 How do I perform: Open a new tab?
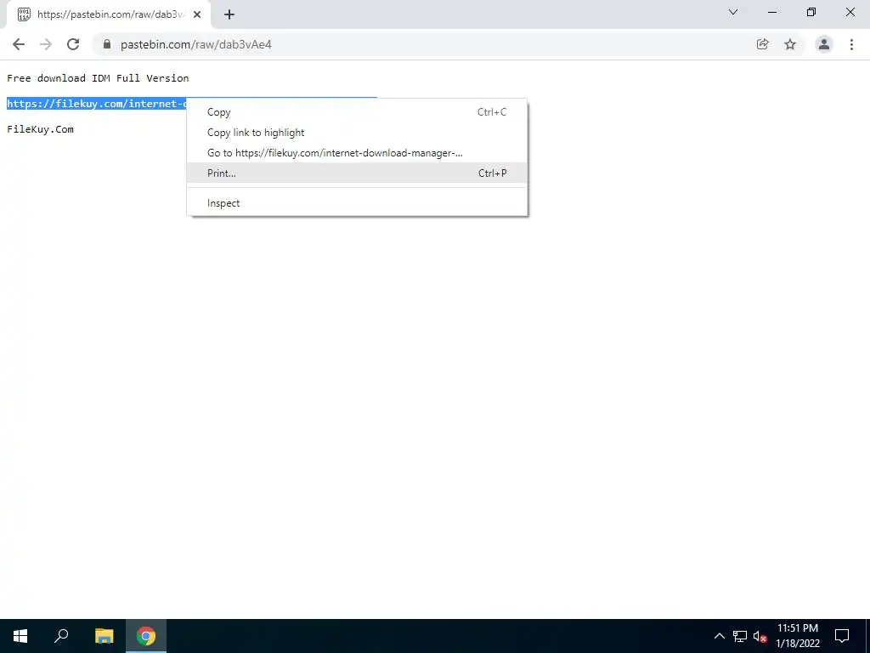(x=229, y=14)
